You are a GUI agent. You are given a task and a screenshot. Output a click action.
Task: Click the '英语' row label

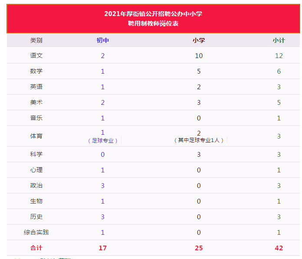click(36, 87)
